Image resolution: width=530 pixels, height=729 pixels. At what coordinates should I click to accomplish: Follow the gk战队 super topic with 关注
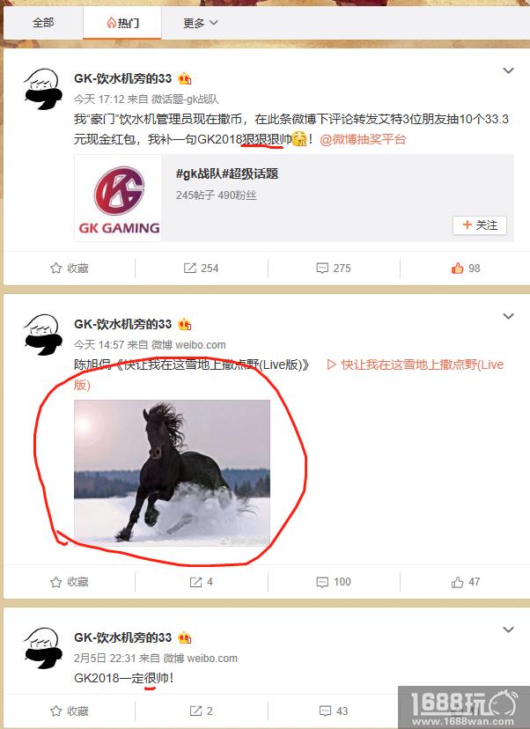(479, 225)
